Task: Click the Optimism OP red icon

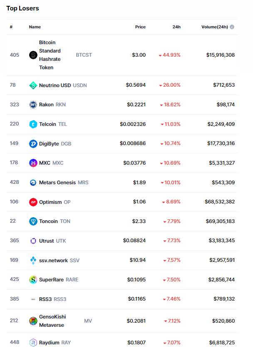Action: coord(33,202)
